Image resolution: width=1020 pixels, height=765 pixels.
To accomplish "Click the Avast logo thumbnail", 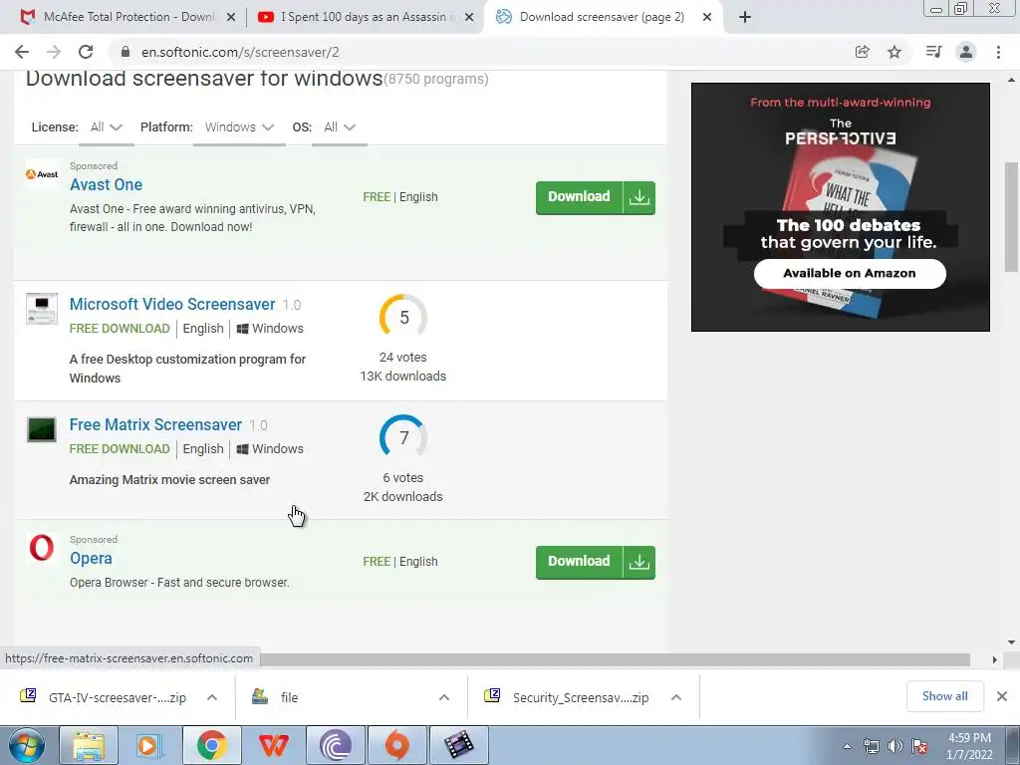I will [42, 174].
